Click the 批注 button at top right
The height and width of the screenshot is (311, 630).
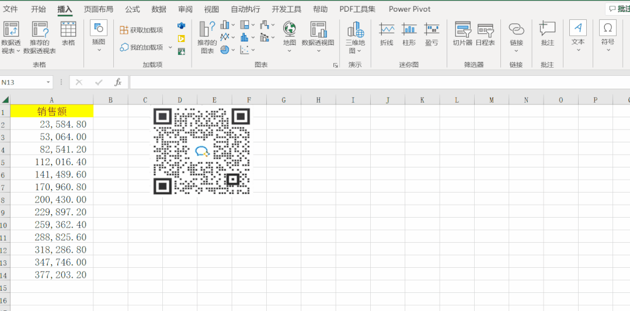pyautogui.click(x=619, y=9)
